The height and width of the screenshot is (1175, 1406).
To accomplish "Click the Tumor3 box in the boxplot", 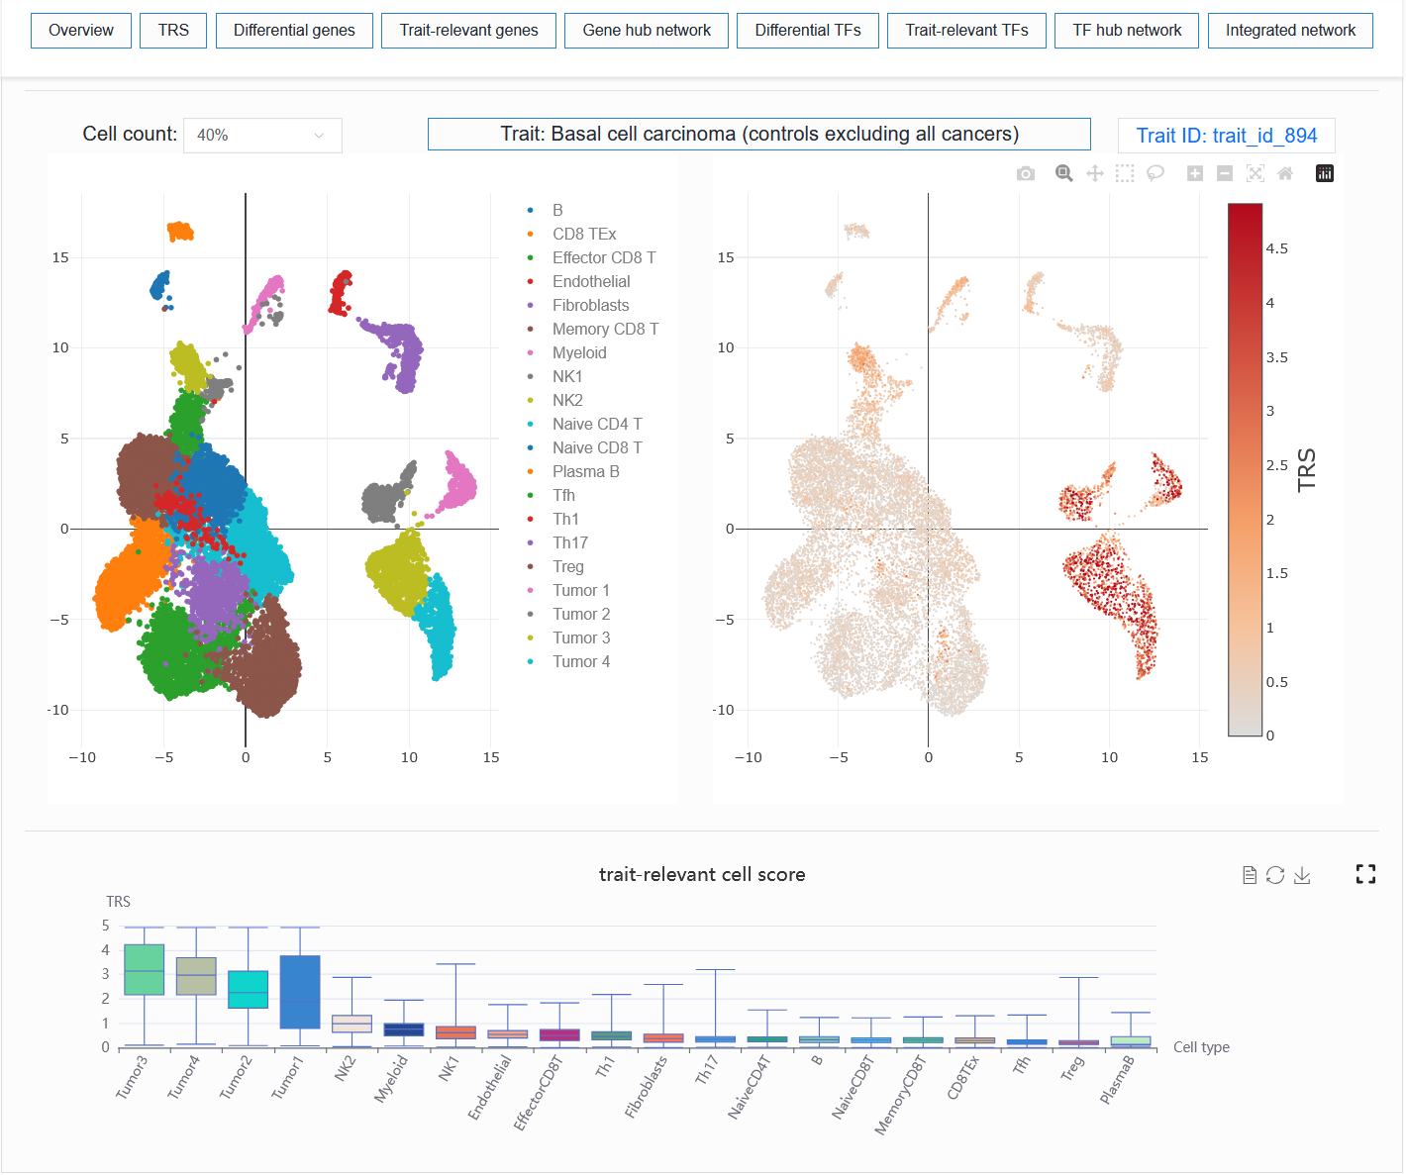I will pos(145,969).
